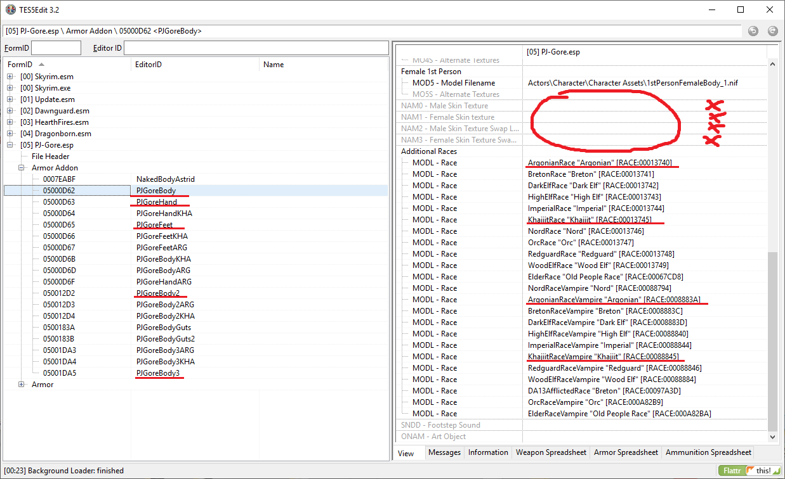Switch to the View tab

tap(406, 453)
